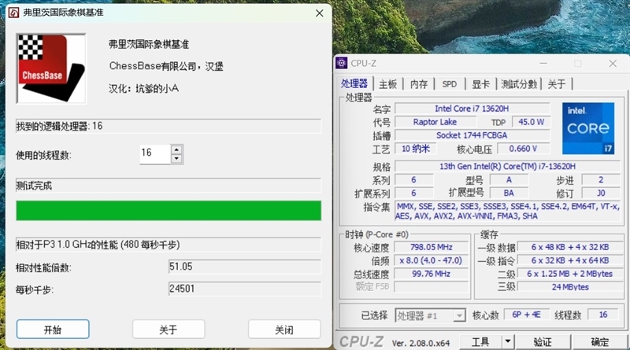Click the thread count field showing 16
The height and width of the screenshot is (350, 630).
pyautogui.click(x=155, y=153)
